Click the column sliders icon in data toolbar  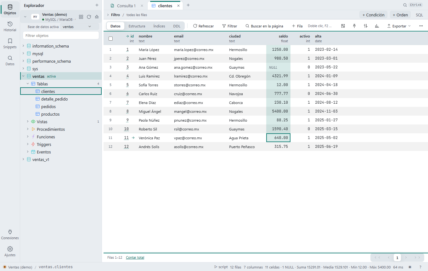366,26
